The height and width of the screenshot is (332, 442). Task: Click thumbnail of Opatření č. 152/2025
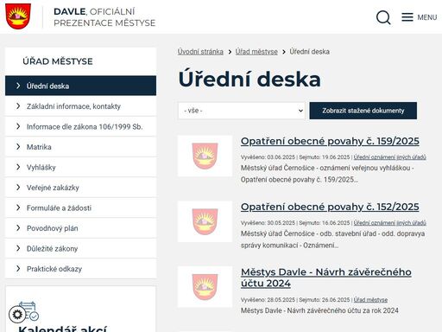pyautogui.click(x=205, y=221)
